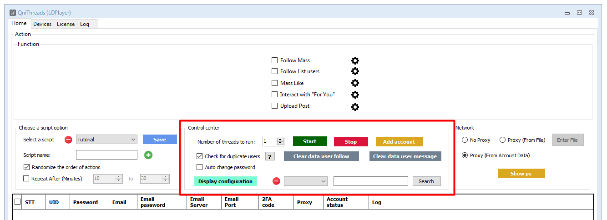607x220 pixels.
Task: Open Upload Post settings gear
Action: point(355,107)
